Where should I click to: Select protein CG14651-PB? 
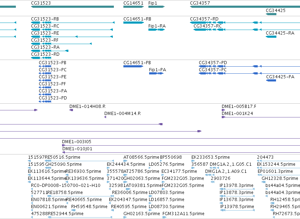[137, 63]
